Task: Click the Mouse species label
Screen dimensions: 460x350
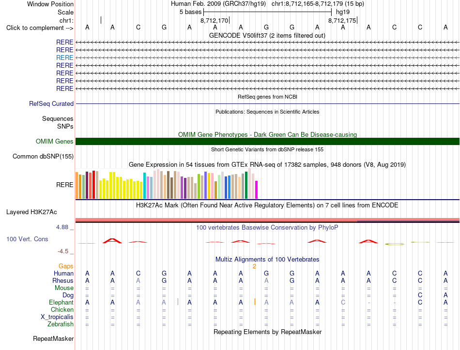Action: 64,288
